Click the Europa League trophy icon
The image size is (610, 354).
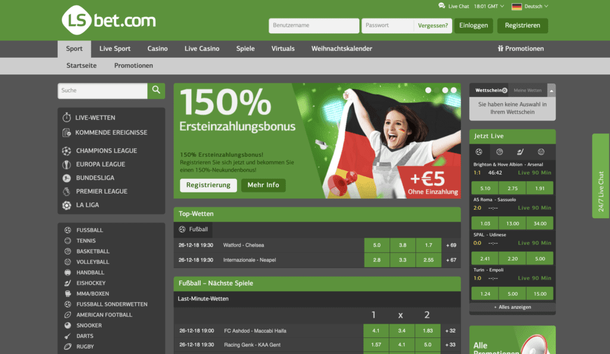click(x=67, y=164)
